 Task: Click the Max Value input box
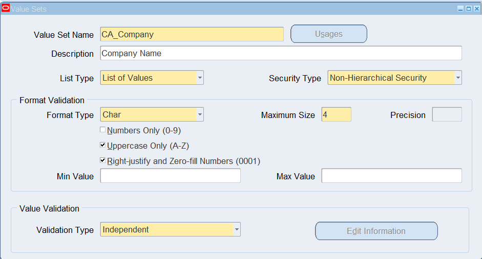392,176
